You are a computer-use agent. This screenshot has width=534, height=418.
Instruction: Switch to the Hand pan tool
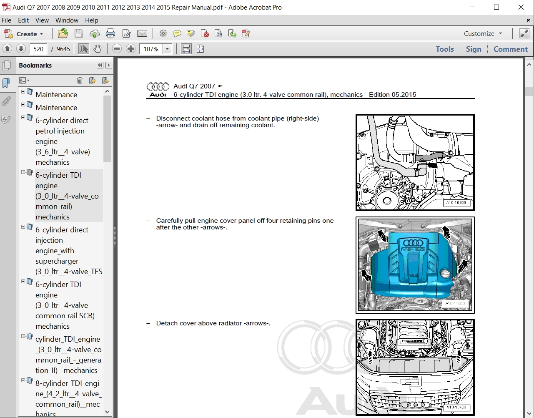click(97, 49)
